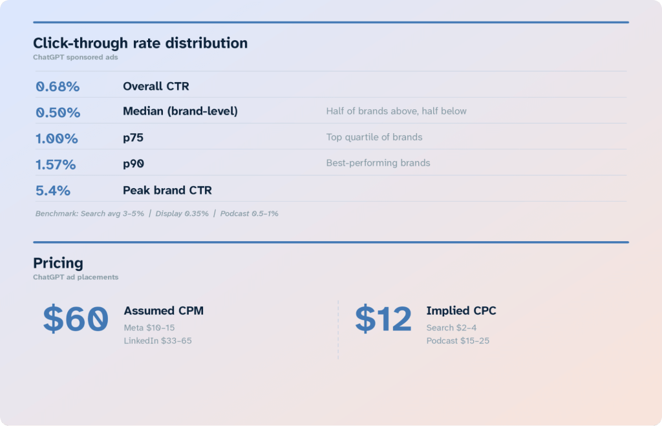This screenshot has width=662, height=426.
Task: Click the 'Meta $10–15' comparison
Action: (149, 328)
